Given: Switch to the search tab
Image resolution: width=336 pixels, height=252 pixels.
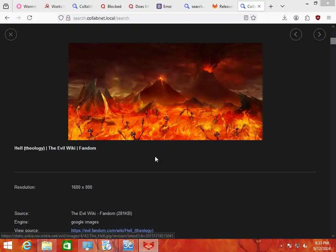Looking at the screenshot, I should coord(195,7).
